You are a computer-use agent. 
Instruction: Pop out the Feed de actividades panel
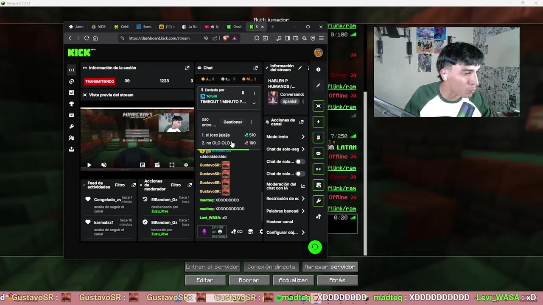134,185
